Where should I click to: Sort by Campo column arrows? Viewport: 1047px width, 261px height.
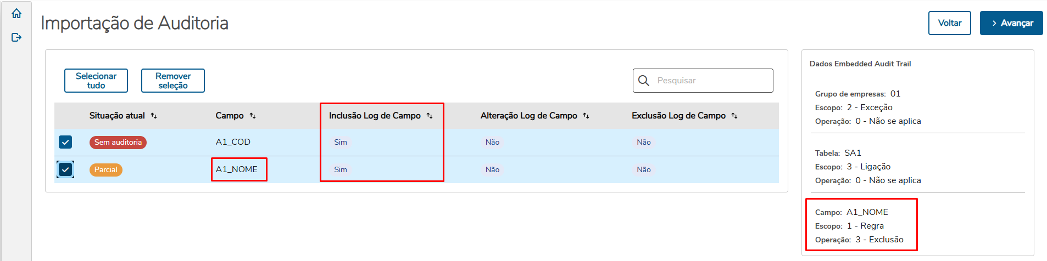pos(253,116)
